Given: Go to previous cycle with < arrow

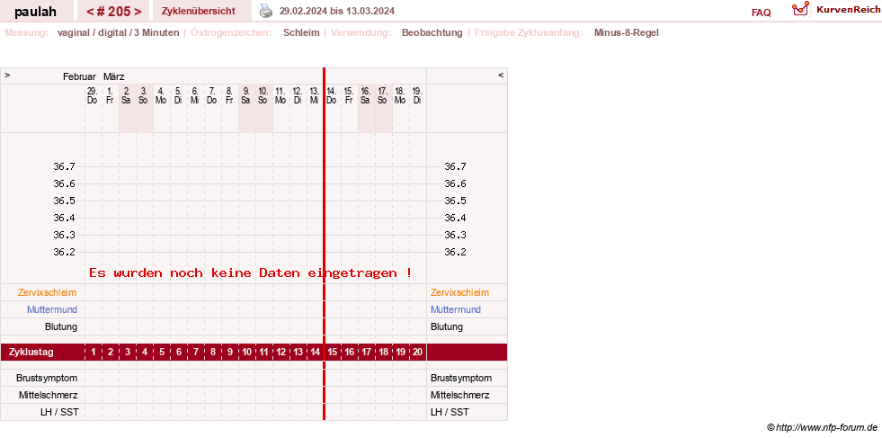Looking at the screenshot, I should (x=90, y=12).
